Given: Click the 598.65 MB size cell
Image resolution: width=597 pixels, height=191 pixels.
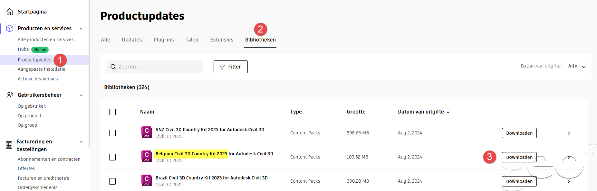Looking at the screenshot, I should click(x=358, y=133).
